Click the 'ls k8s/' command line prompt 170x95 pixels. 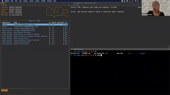(x=86, y=55)
